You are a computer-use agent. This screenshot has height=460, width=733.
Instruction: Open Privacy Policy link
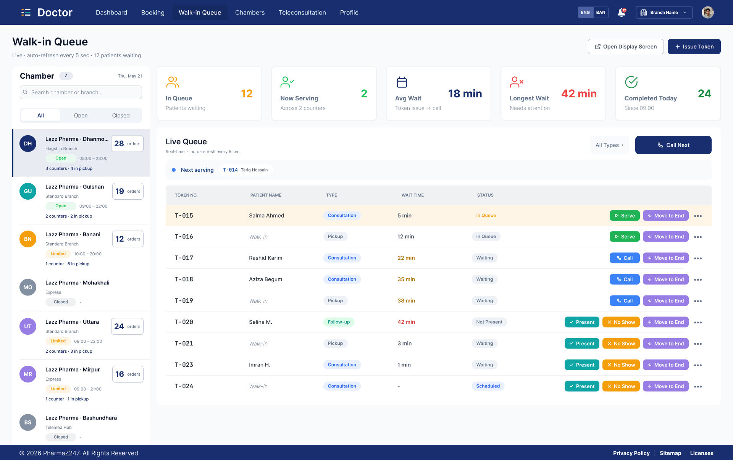[631, 453]
